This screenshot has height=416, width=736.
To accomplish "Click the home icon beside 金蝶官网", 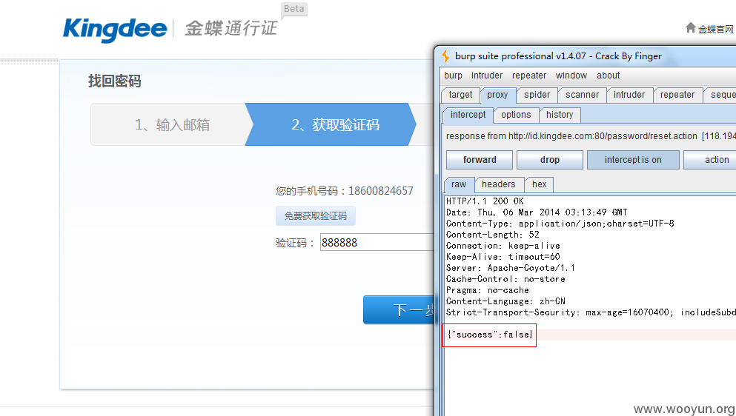I will click(x=691, y=27).
